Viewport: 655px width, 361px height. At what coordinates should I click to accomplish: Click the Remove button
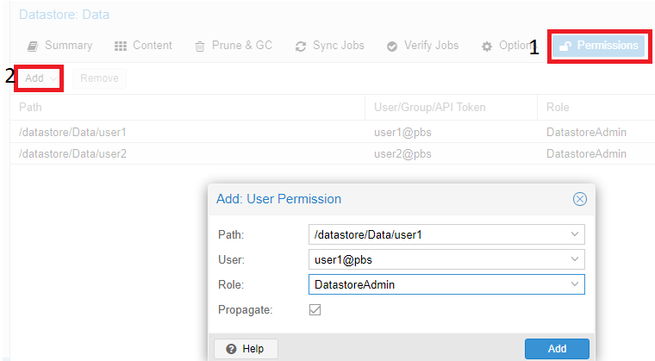99,78
